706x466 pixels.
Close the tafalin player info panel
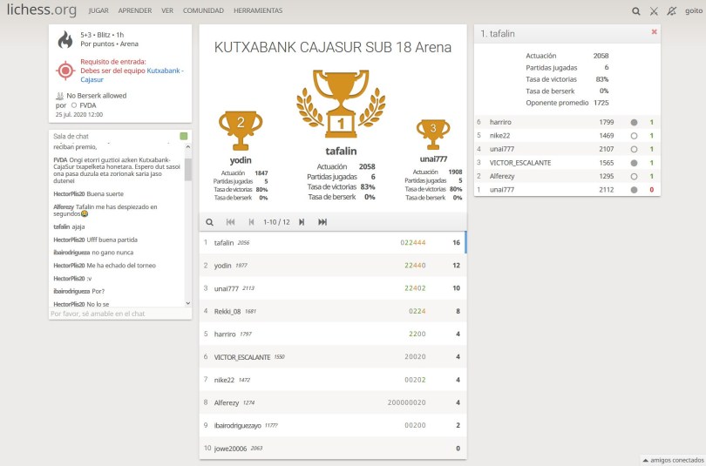(654, 32)
